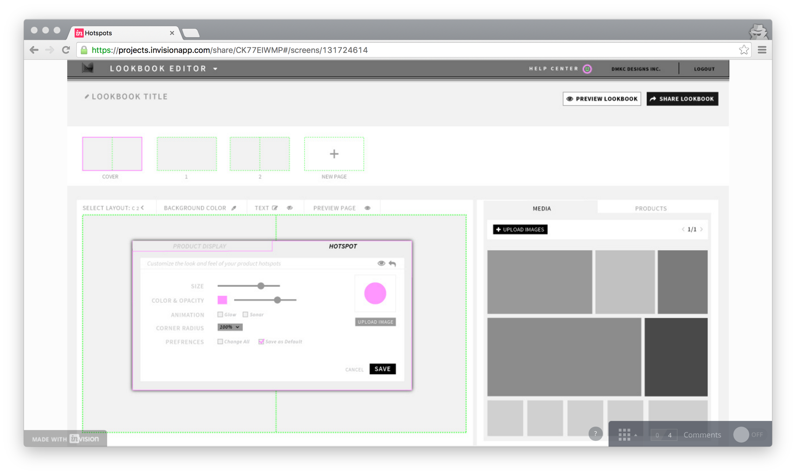This screenshot has width=796, height=475.
Task: Switch to the Product Display tab
Action: [x=199, y=246]
